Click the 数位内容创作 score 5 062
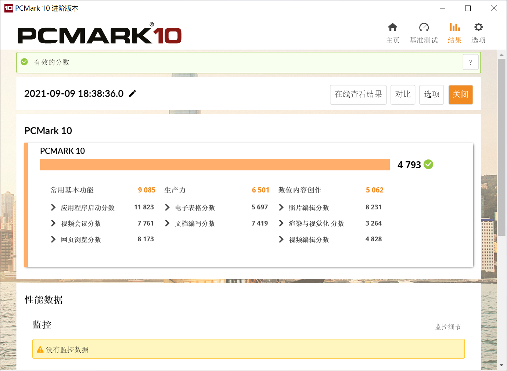Screen dimensions: 507x371 (374, 190)
